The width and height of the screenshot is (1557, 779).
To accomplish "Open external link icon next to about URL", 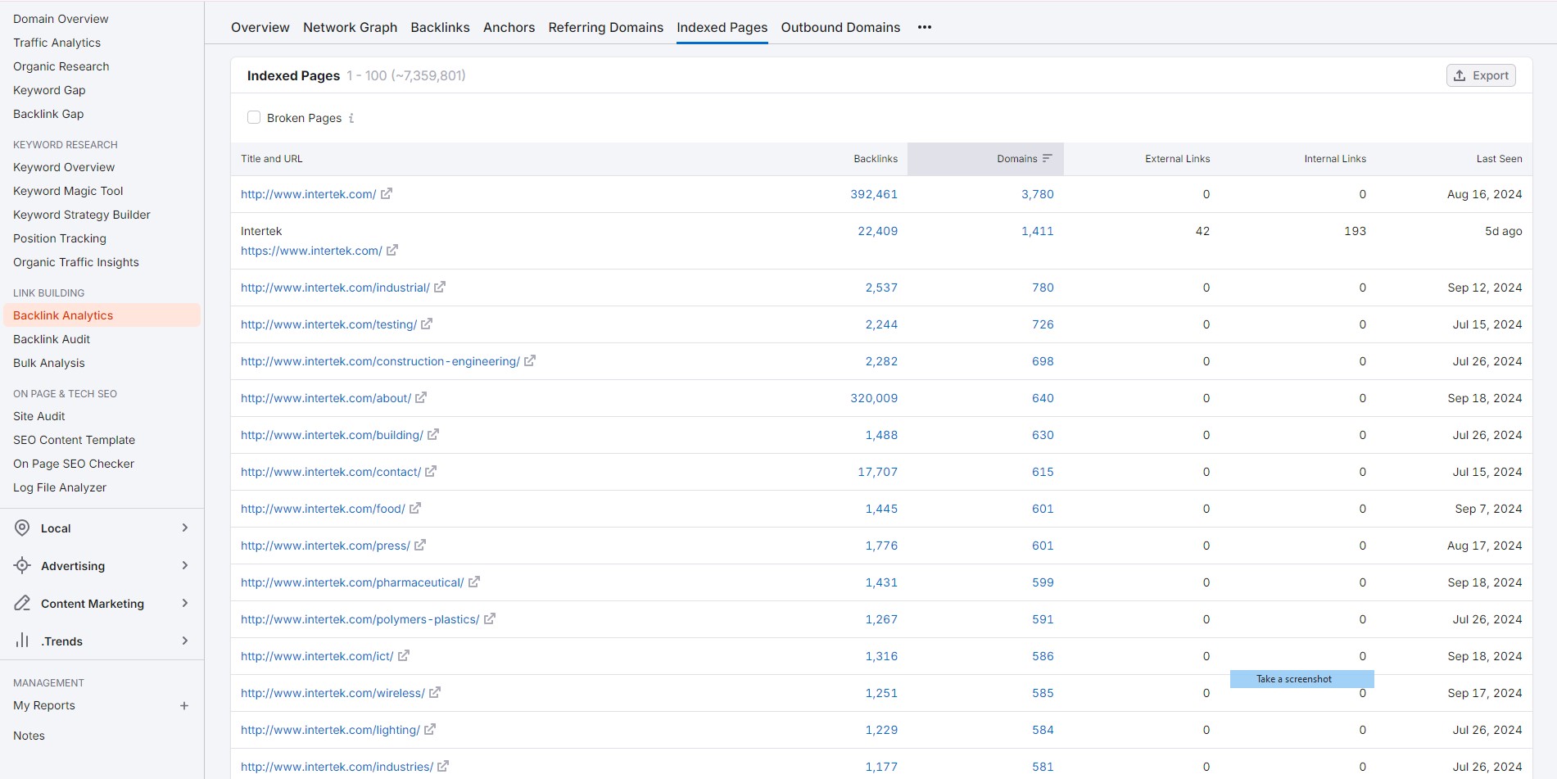I will coord(421,398).
